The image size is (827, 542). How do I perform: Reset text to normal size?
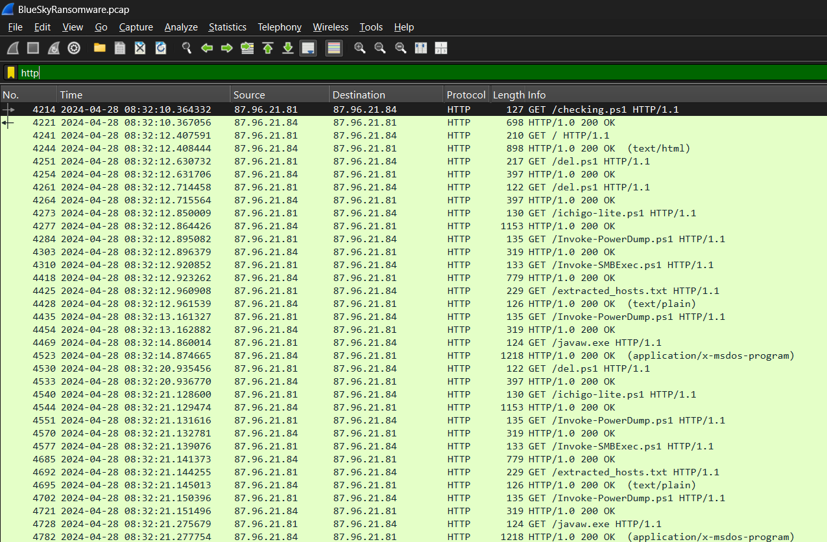pos(401,48)
